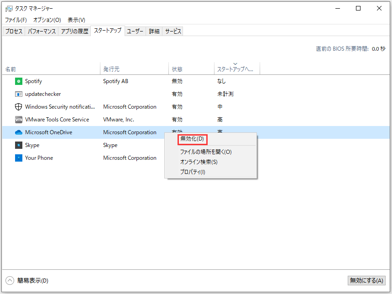Collapse to simple view with the chevron
392x294 pixels.
click(10, 280)
